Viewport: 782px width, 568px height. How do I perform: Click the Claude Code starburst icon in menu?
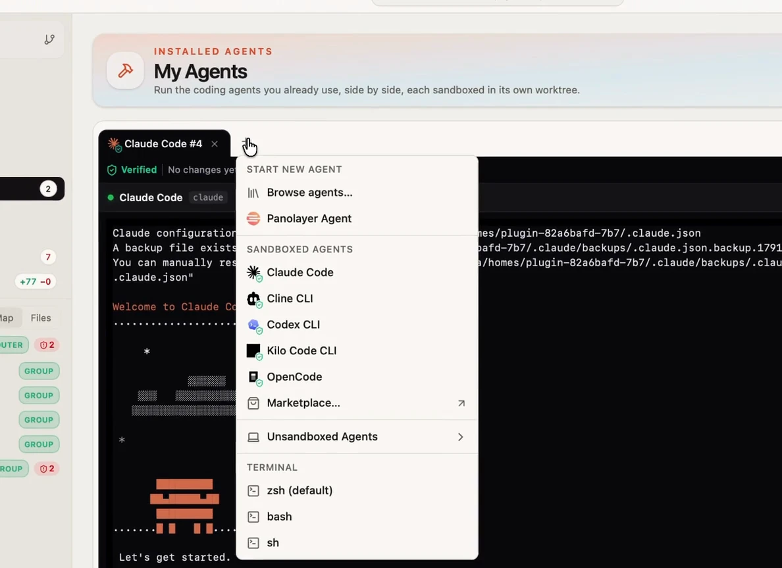pos(254,273)
